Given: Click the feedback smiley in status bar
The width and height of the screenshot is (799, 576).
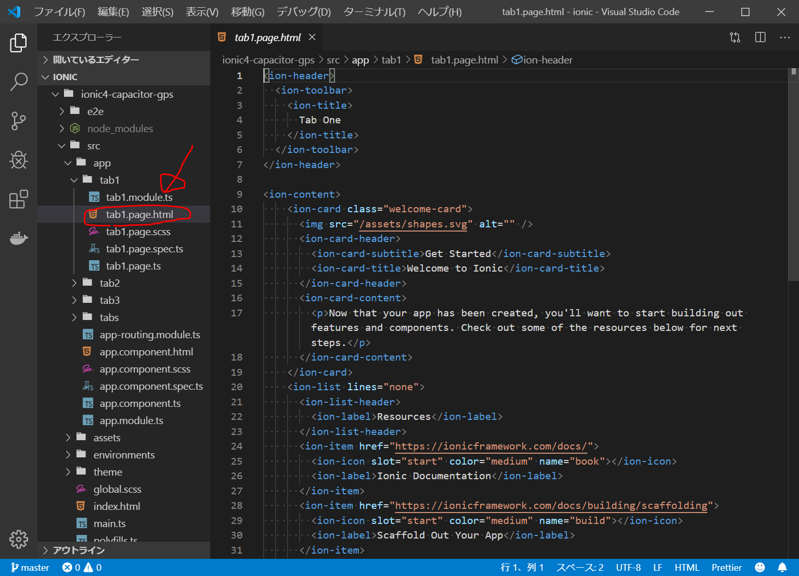Looking at the screenshot, I should point(760,567).
